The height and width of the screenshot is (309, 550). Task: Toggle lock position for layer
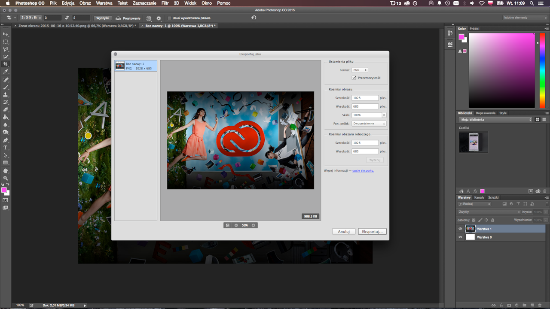point(486,220)
